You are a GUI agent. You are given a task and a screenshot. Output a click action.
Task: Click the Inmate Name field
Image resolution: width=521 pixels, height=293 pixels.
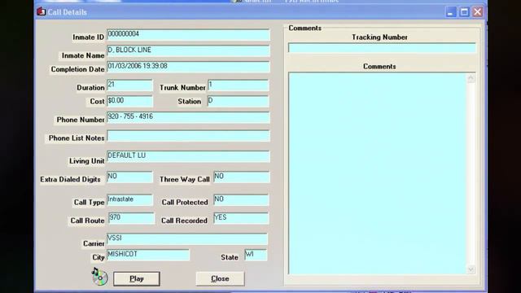188,50
